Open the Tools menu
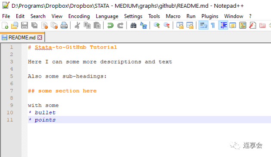Viewport: 271px width, 157px height. tap(154, 16)
